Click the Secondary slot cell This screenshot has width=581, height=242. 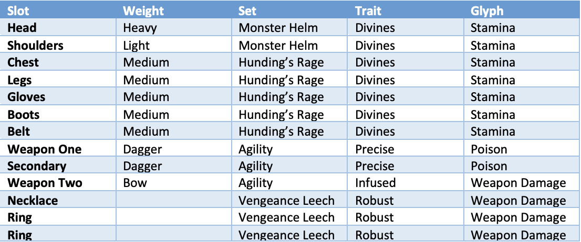pos(37,167)
